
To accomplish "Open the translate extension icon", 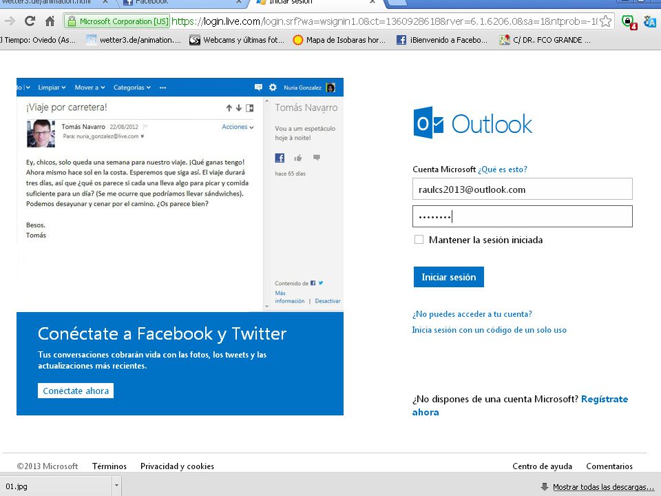I will click(649, 21).
